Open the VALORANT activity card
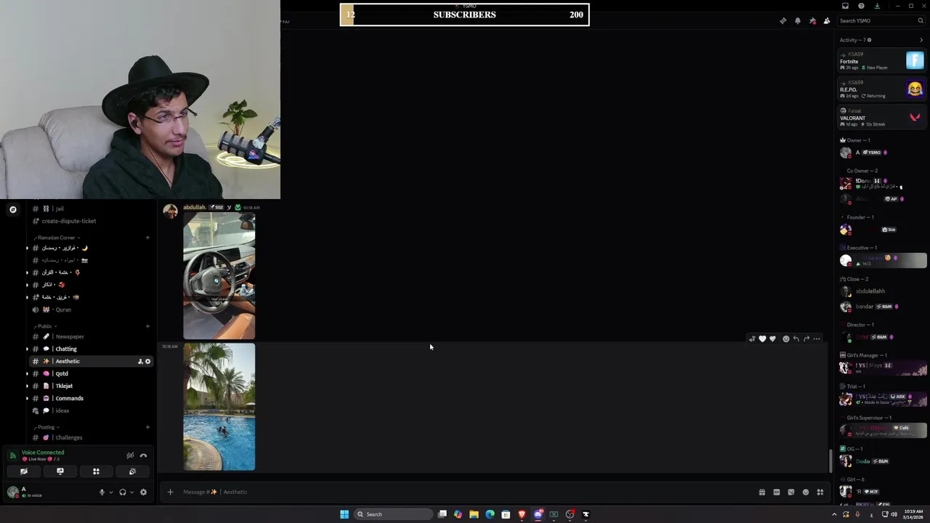Viewport: 930px width, 523px height. (882, 118)
